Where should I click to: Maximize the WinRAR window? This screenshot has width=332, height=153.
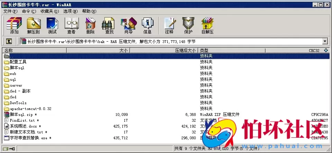click(x=321, y=4)
